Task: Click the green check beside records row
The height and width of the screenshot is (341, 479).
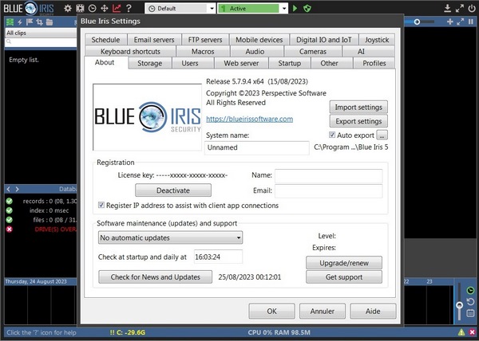Action: 9,201
